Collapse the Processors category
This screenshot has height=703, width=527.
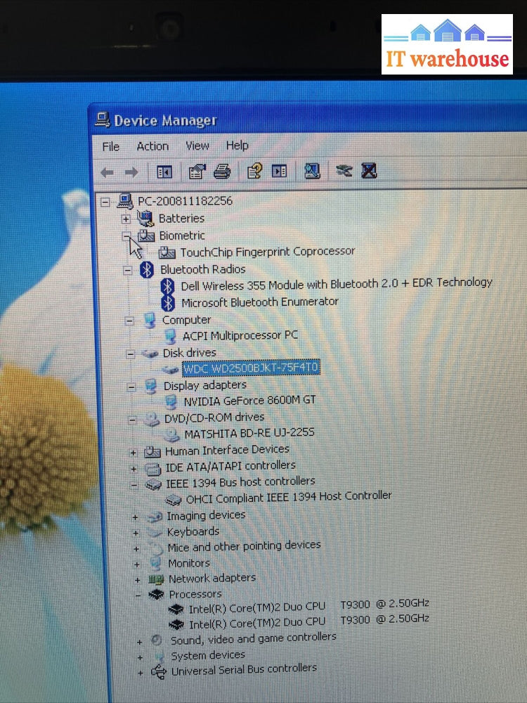[137, 595]
